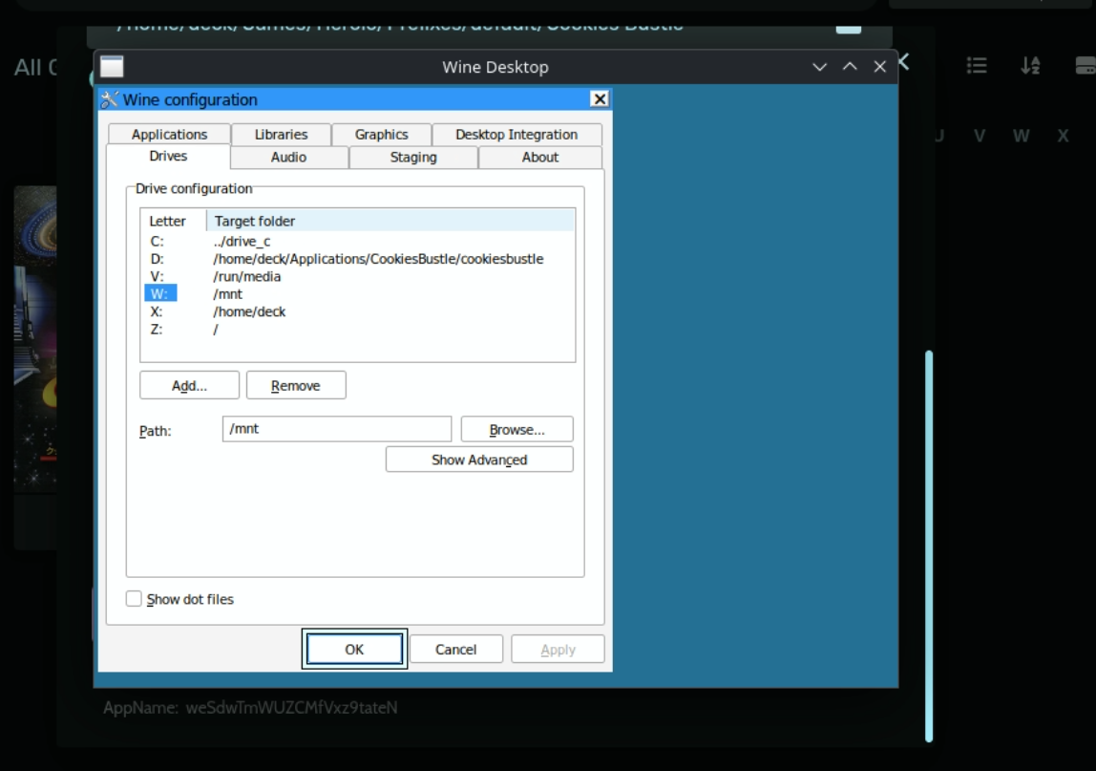Screen dimensions: 1096x771
Task: Click the Wine Desktop window menu icon
Action: (x=112, y=67)
